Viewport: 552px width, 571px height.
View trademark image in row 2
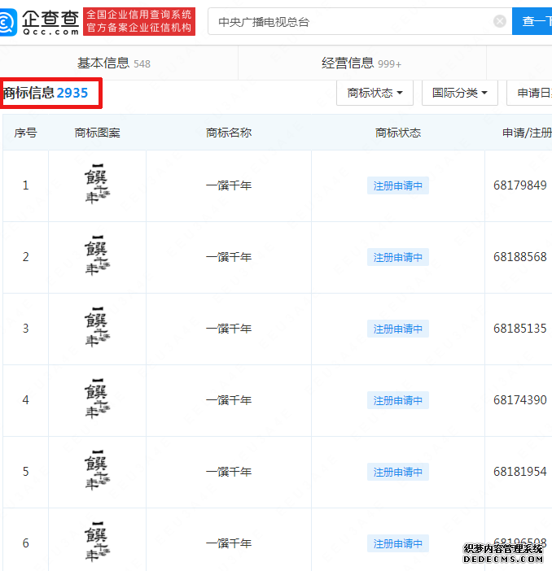97,256
